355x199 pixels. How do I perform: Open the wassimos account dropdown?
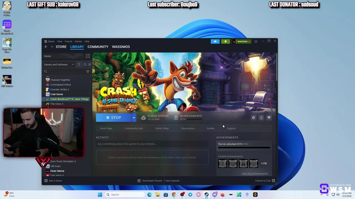pos(241,41)
